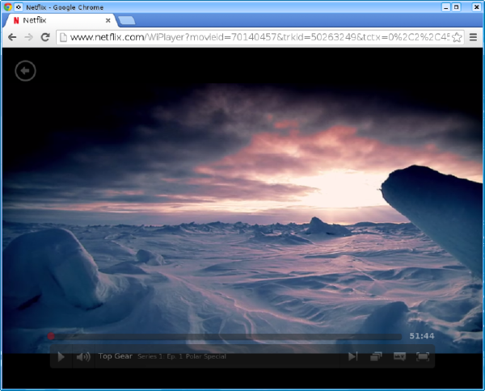The image size is (485, 391).
Task: Click the remaining time 51:44
Action: [x=422, y=336]
